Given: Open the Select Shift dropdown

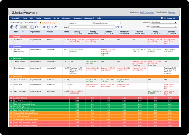Looking at the screenshot, I should click(x=80, y=23).
